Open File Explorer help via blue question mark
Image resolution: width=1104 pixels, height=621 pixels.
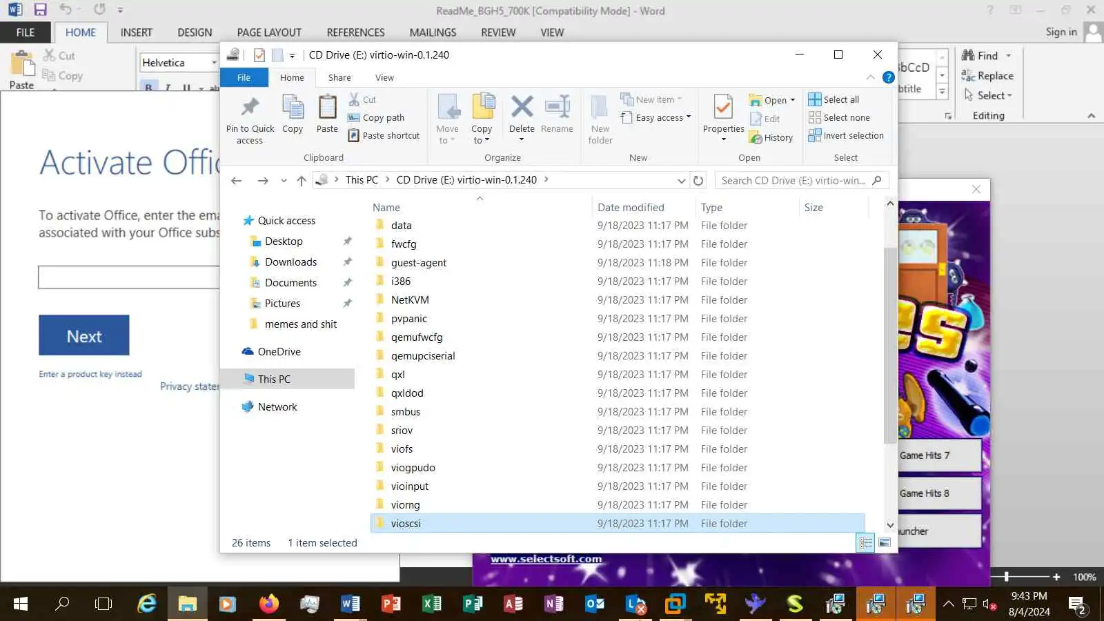point(889,77)
